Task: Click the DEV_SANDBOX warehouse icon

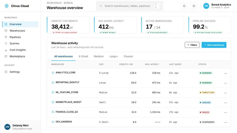Action: pyautogui.click(x=53, y=122)
